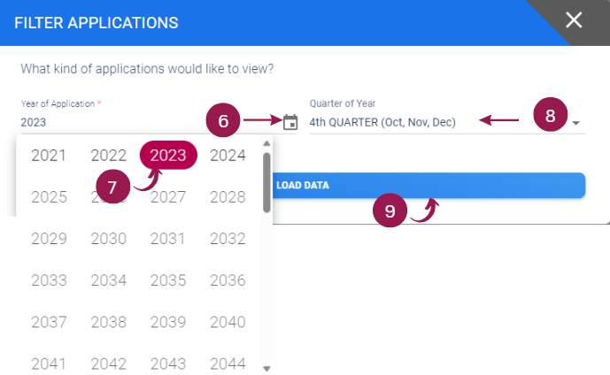Choose year 2030 from the picker
The image size is (610, 375).
[109, 238]
